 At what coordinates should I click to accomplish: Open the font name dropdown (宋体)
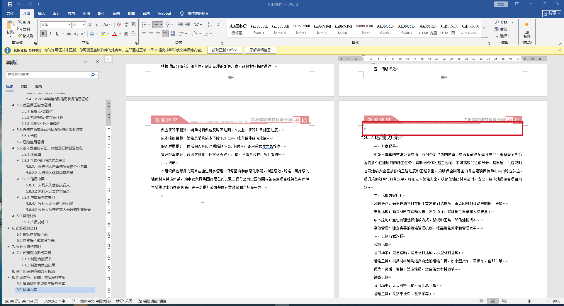69,25
